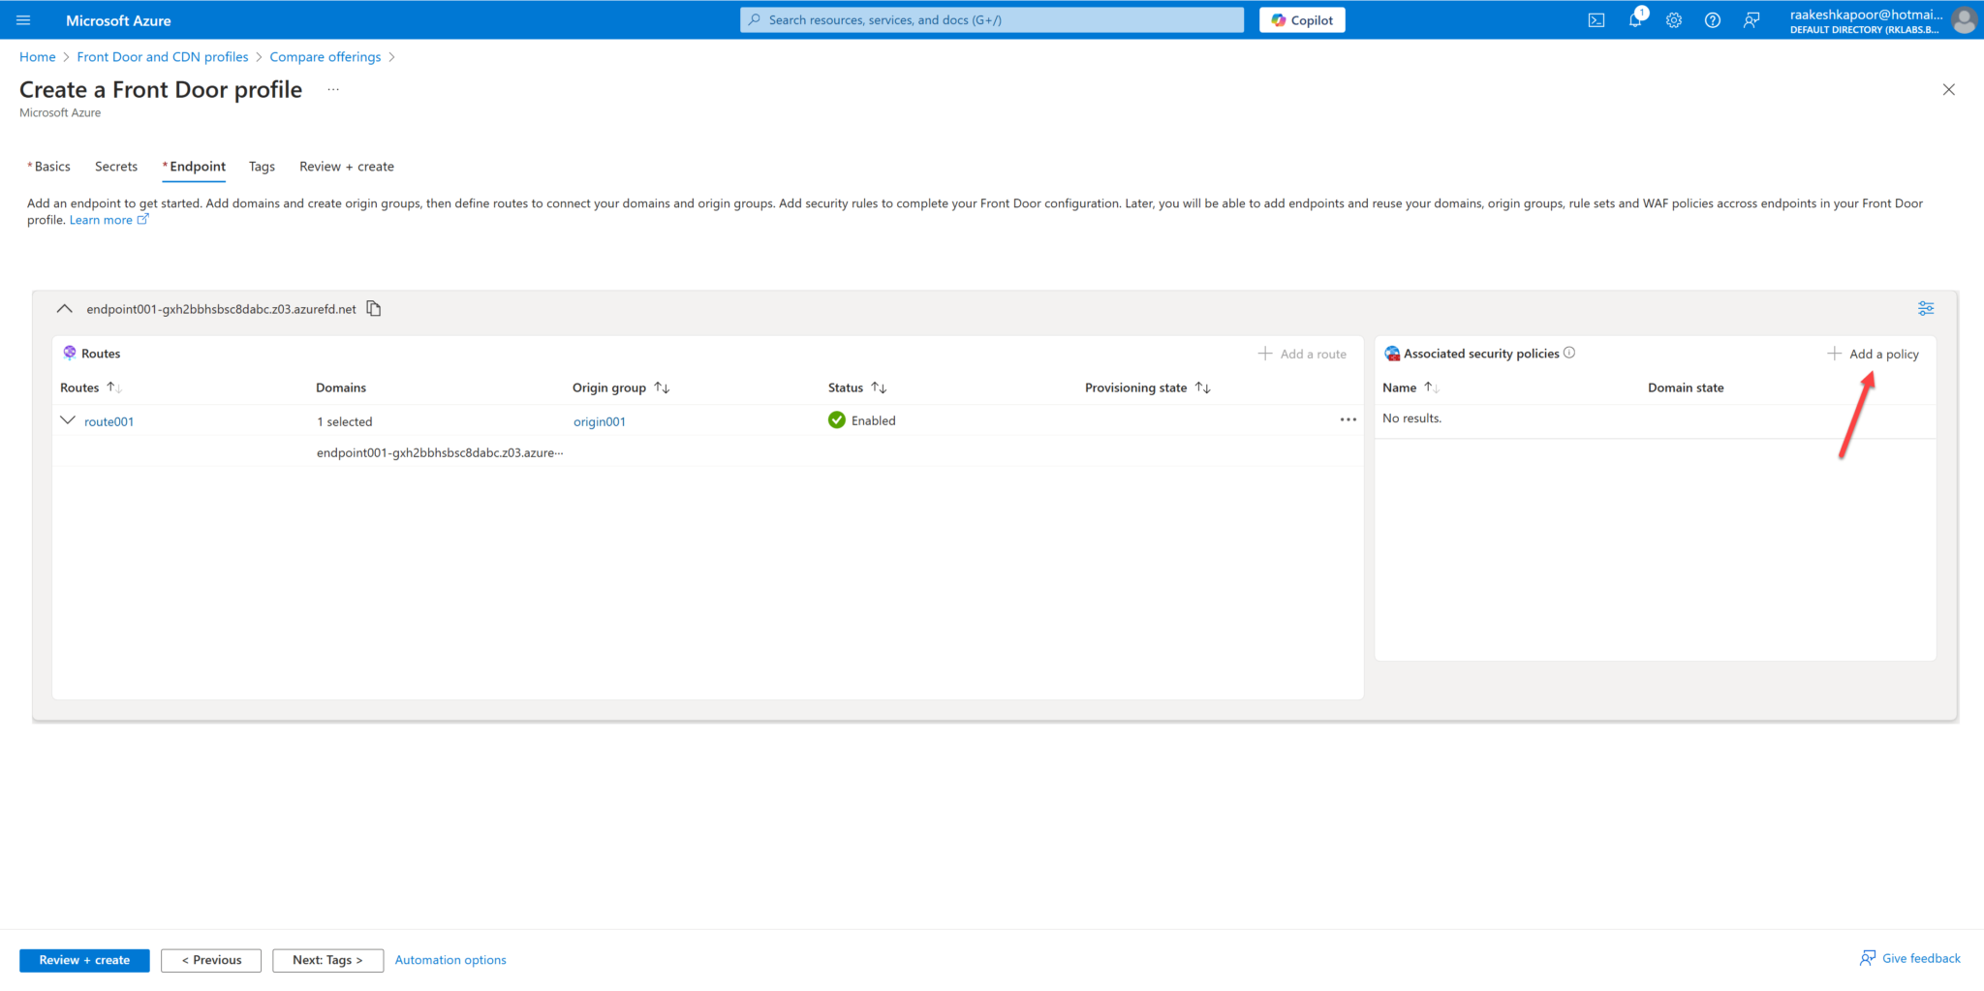The height and width of the screenshot is (991, 1984).
Task: Send feedback via the feedback icon
Action: click(x=1751, y=19)
